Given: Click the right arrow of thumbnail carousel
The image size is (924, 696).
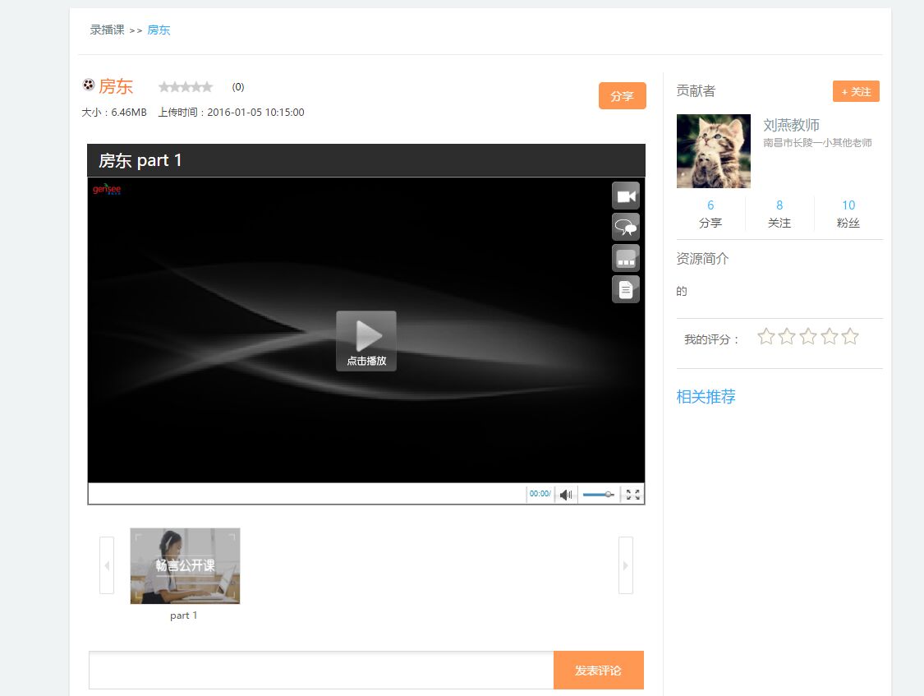Looking at the screenshot, I should tap(626, 565).
